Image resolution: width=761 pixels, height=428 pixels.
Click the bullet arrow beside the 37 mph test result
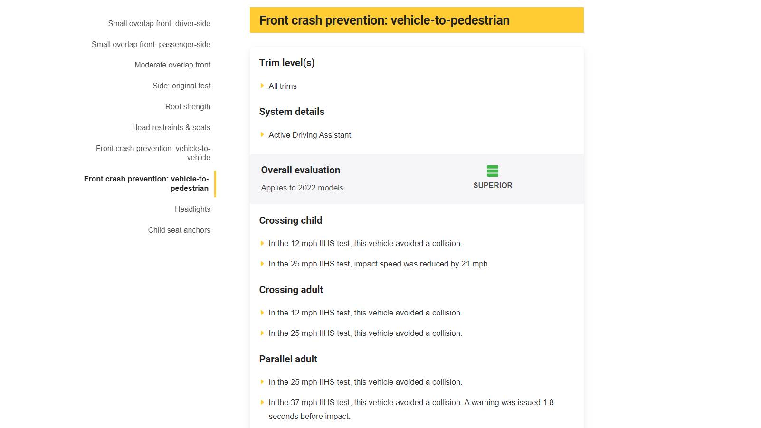coord(262,402)
